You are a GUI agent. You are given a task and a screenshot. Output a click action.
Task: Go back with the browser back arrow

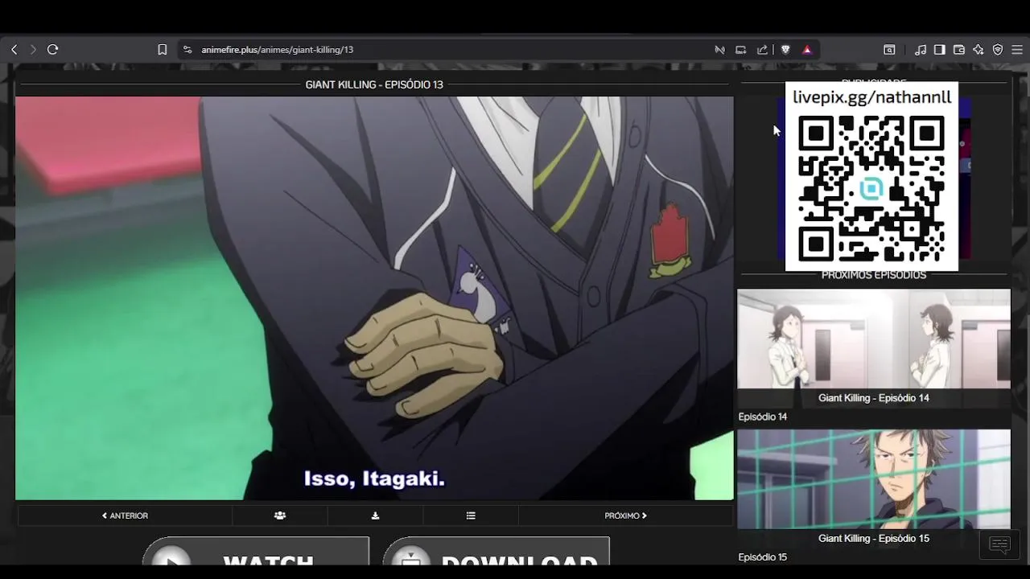pyautogui.click(x=14, y=50)
